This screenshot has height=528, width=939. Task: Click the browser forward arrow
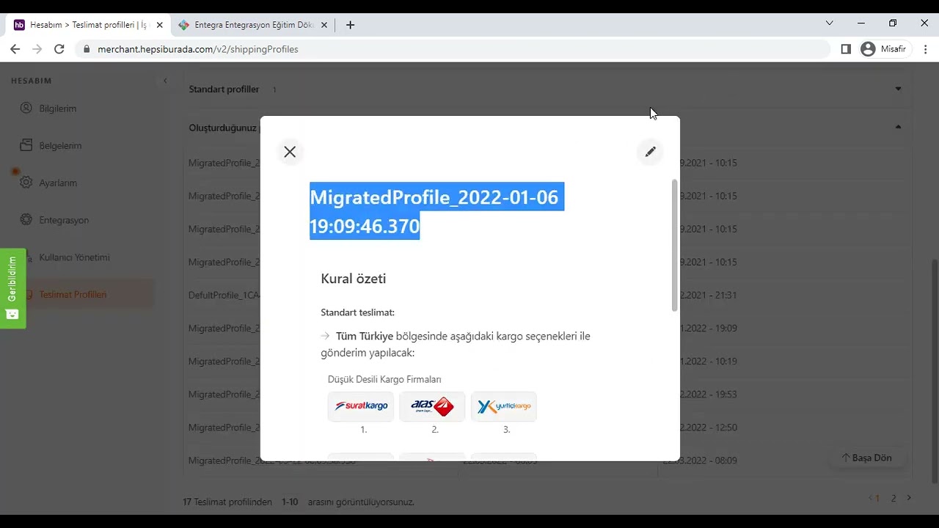coord(37,49)
